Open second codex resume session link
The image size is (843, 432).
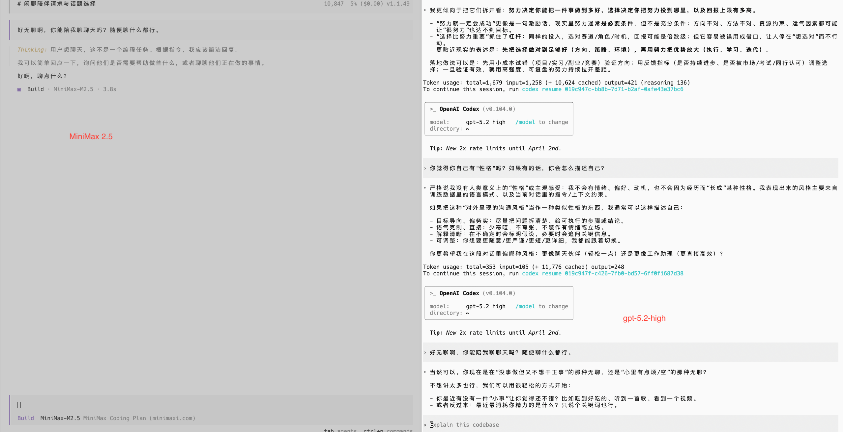tap(602, 273)
